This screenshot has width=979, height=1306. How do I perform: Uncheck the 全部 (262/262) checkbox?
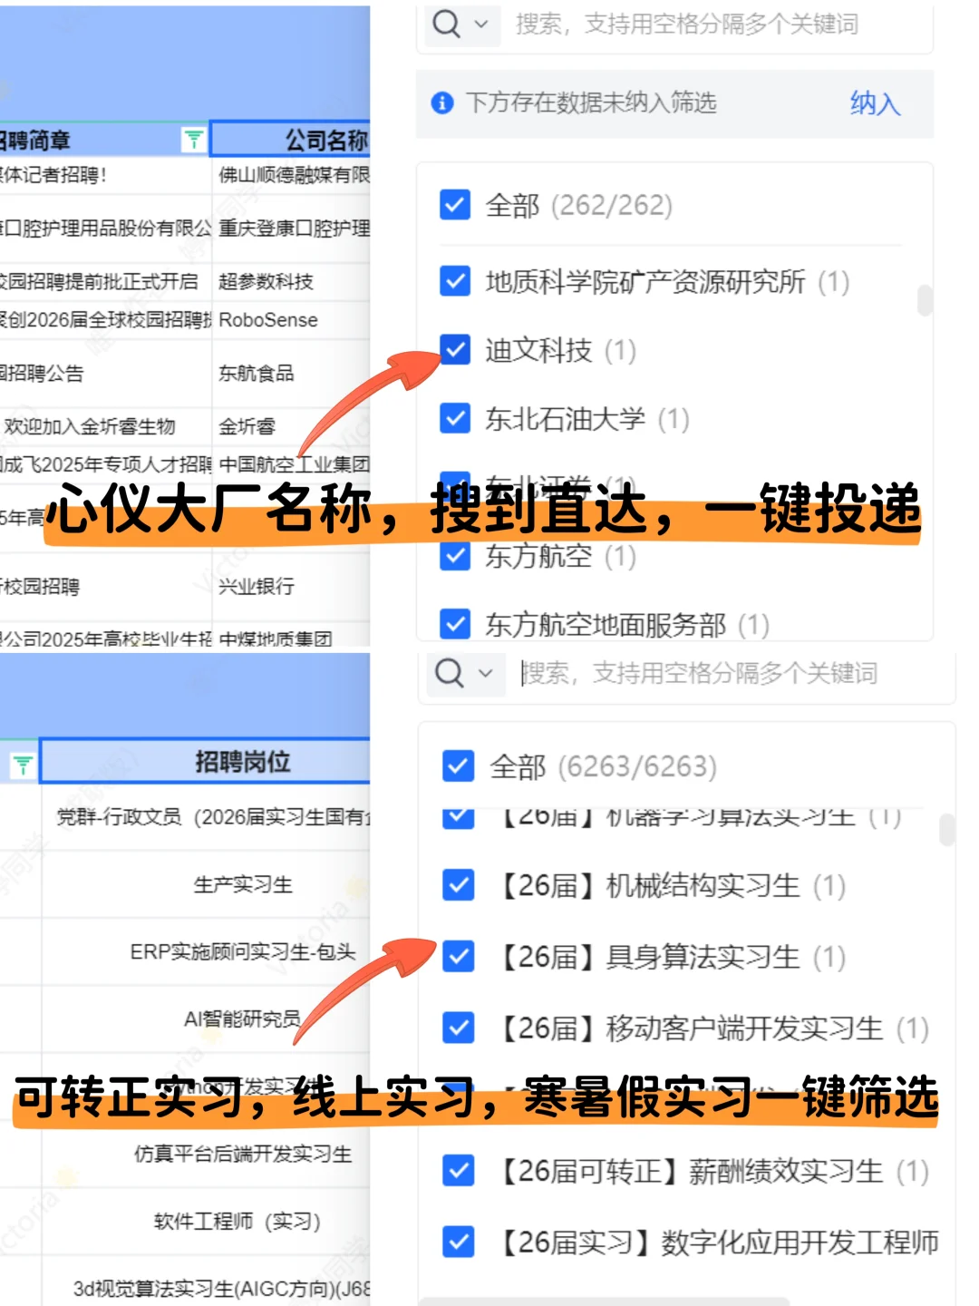pyautogui.click(x=454, y=207)
